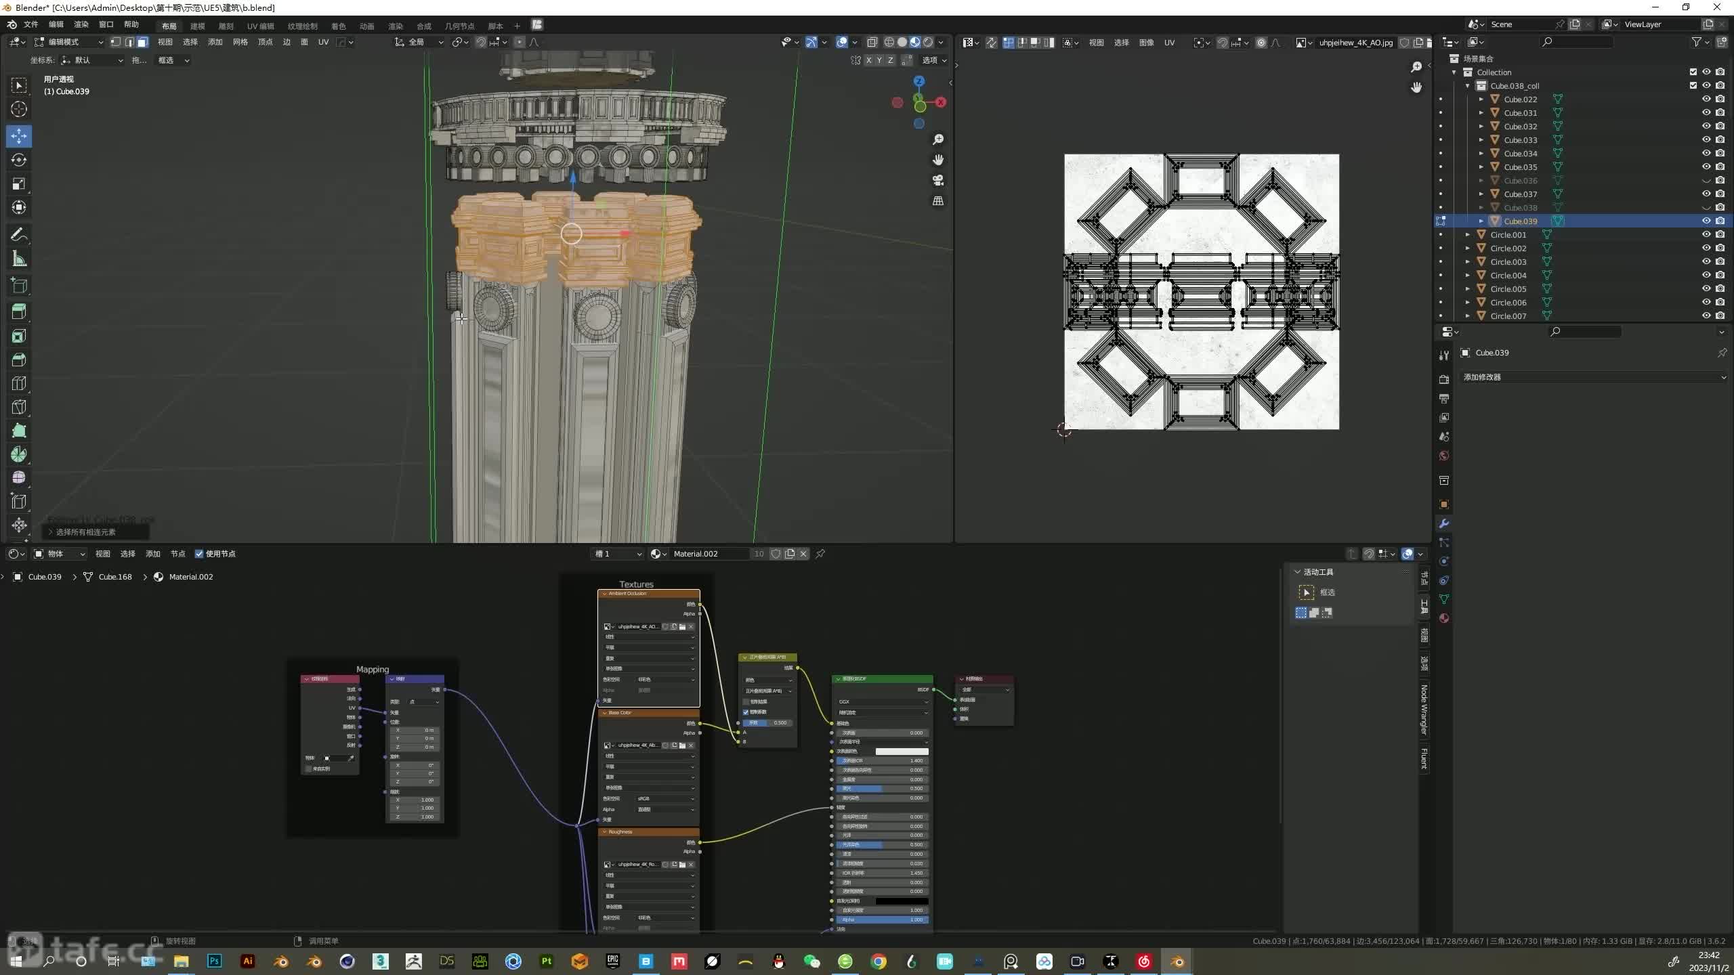This screenshot has height=975, width=1734.
Task: Open the edit mode dropdown
Action: pyautogui.click(x=69, y=42)
